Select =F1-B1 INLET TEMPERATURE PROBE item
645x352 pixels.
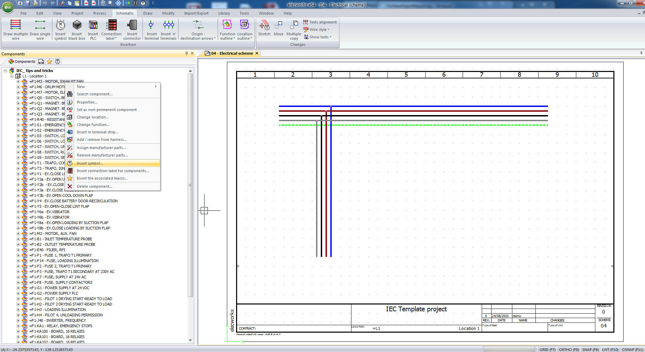tap(61, 239)
